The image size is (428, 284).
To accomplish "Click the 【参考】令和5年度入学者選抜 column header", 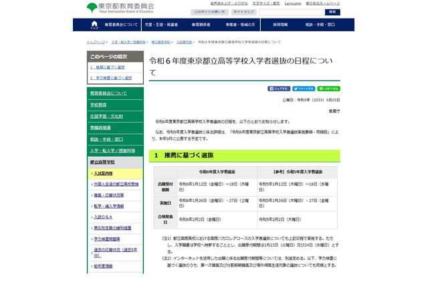I will (x=297, y=172).
